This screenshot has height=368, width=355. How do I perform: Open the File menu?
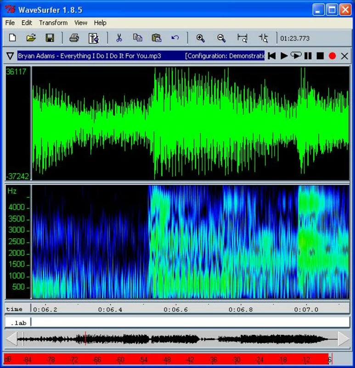[10, 23]
